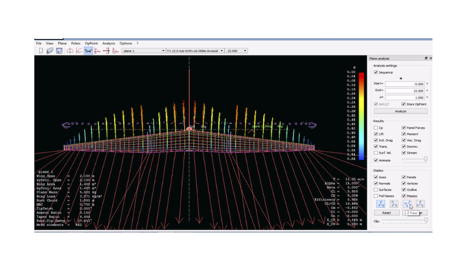Click the Reset view button
The height and width of the screenshot is (275, 471).
click(387, 213)
